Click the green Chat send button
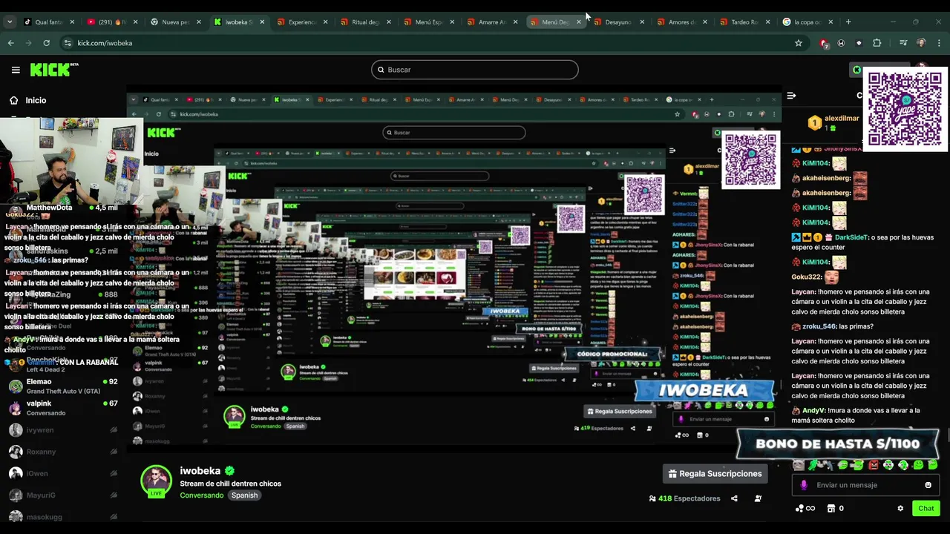This screenshot has width=950, height=534. pyautogui.click(x=926, y=508)
